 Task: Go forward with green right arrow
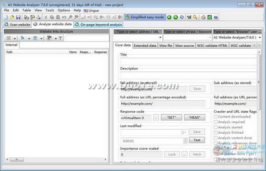[176, 17]
